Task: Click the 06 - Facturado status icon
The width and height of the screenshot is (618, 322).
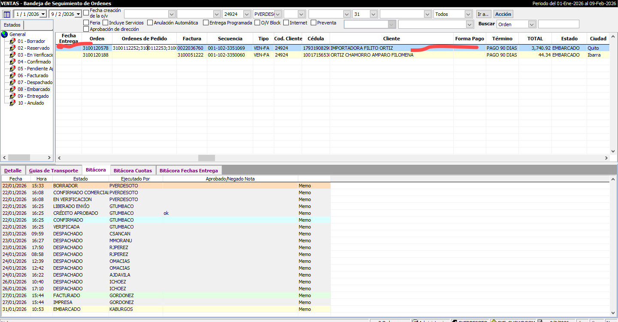Action: coord(12,75)
